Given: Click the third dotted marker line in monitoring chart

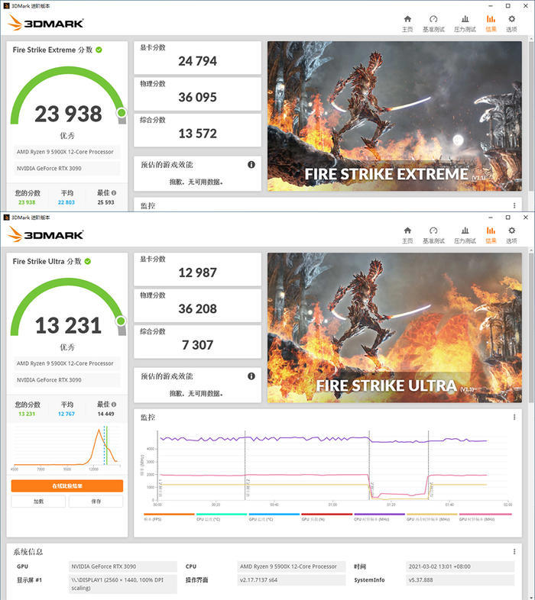Looking at the screenshot, I should [x=369, y=465].
